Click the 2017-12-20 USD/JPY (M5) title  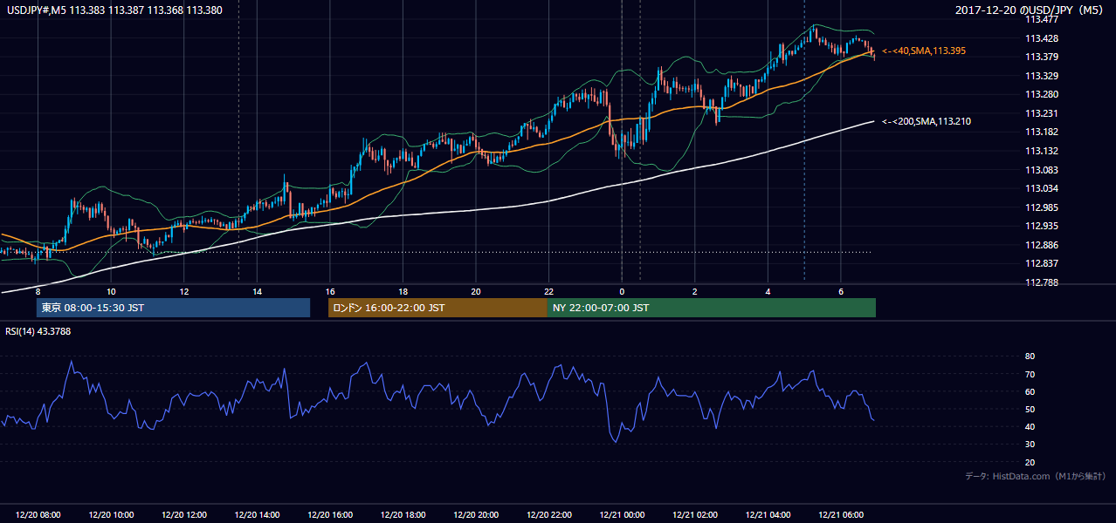[x=1030, y=10]
